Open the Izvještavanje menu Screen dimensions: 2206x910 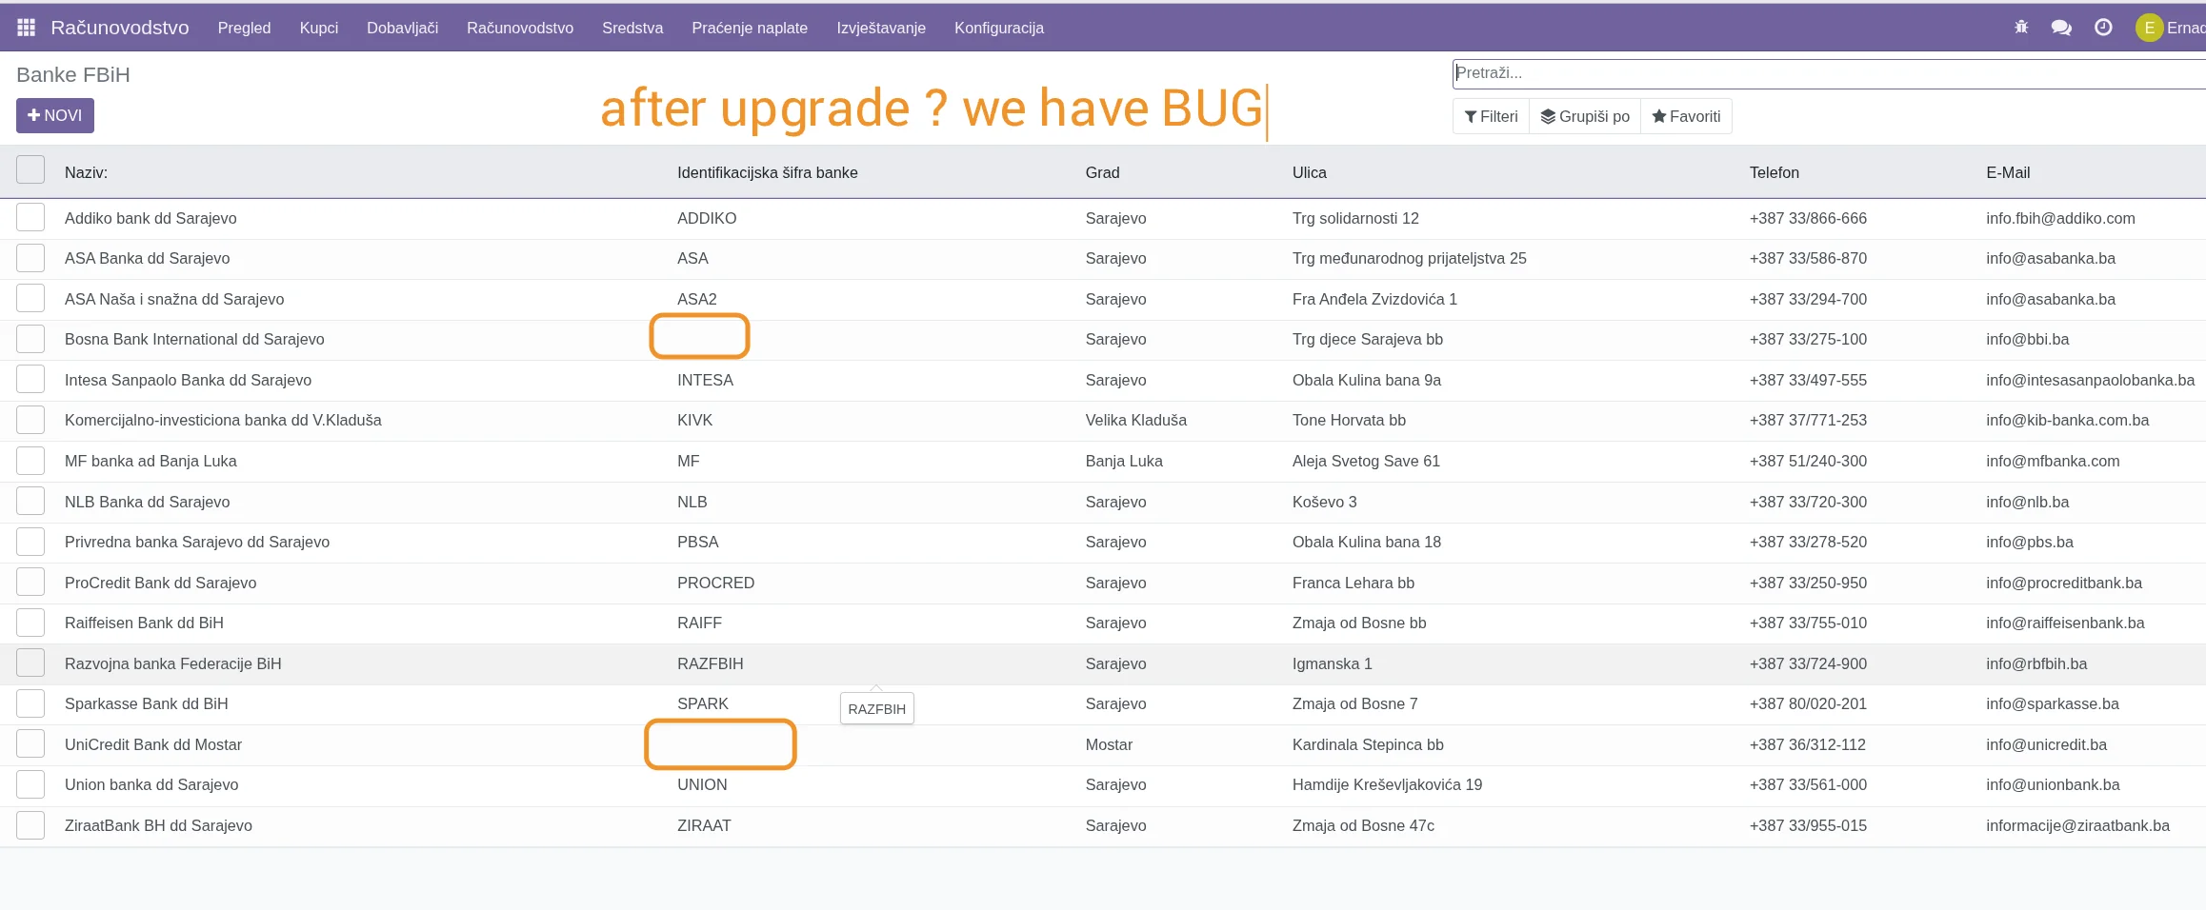pos(880,28)
